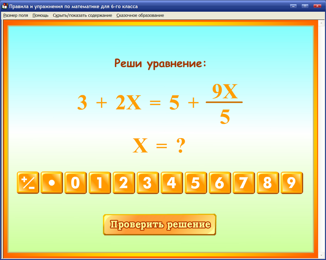Open the Размер поля menu
326x260 pixels.
pos(15,15)
